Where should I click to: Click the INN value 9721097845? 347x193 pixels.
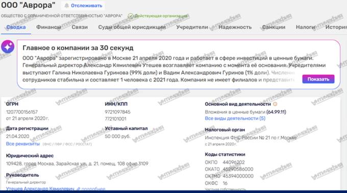pyautogui.click(x=117, y=112)
